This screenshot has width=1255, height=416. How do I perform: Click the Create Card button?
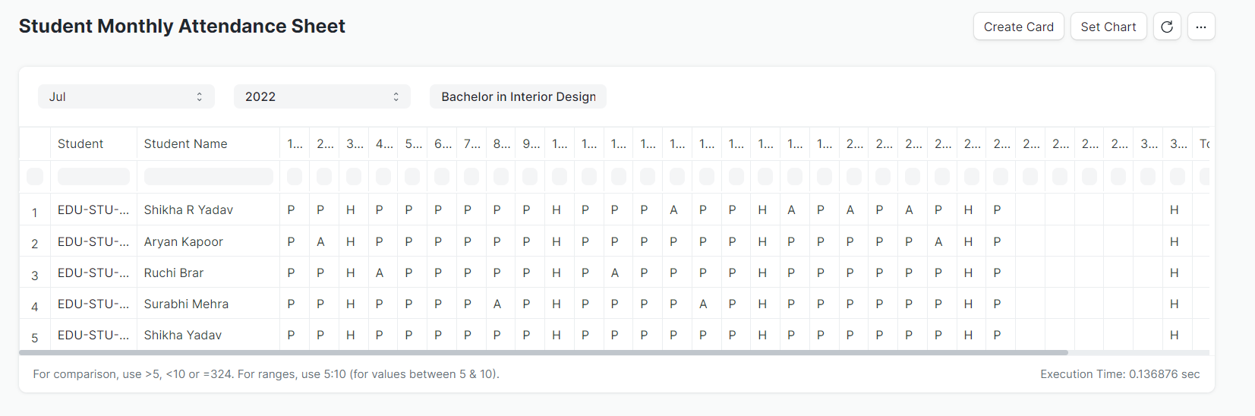coord(1018,27)
